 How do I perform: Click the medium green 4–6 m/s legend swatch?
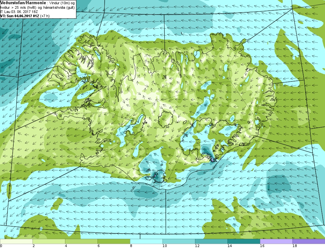(81, 242)
